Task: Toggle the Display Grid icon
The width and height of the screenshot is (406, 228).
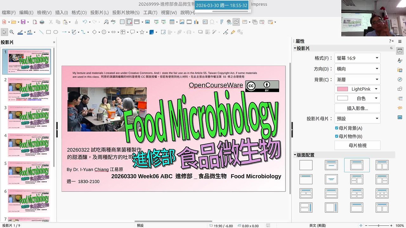Action: (x=122, y=22)
